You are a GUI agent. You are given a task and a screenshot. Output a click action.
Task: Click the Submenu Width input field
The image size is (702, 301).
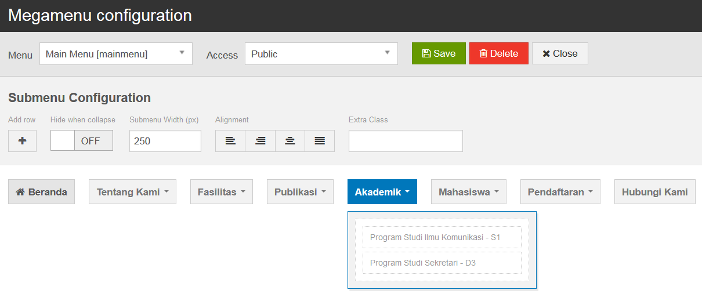165,141
